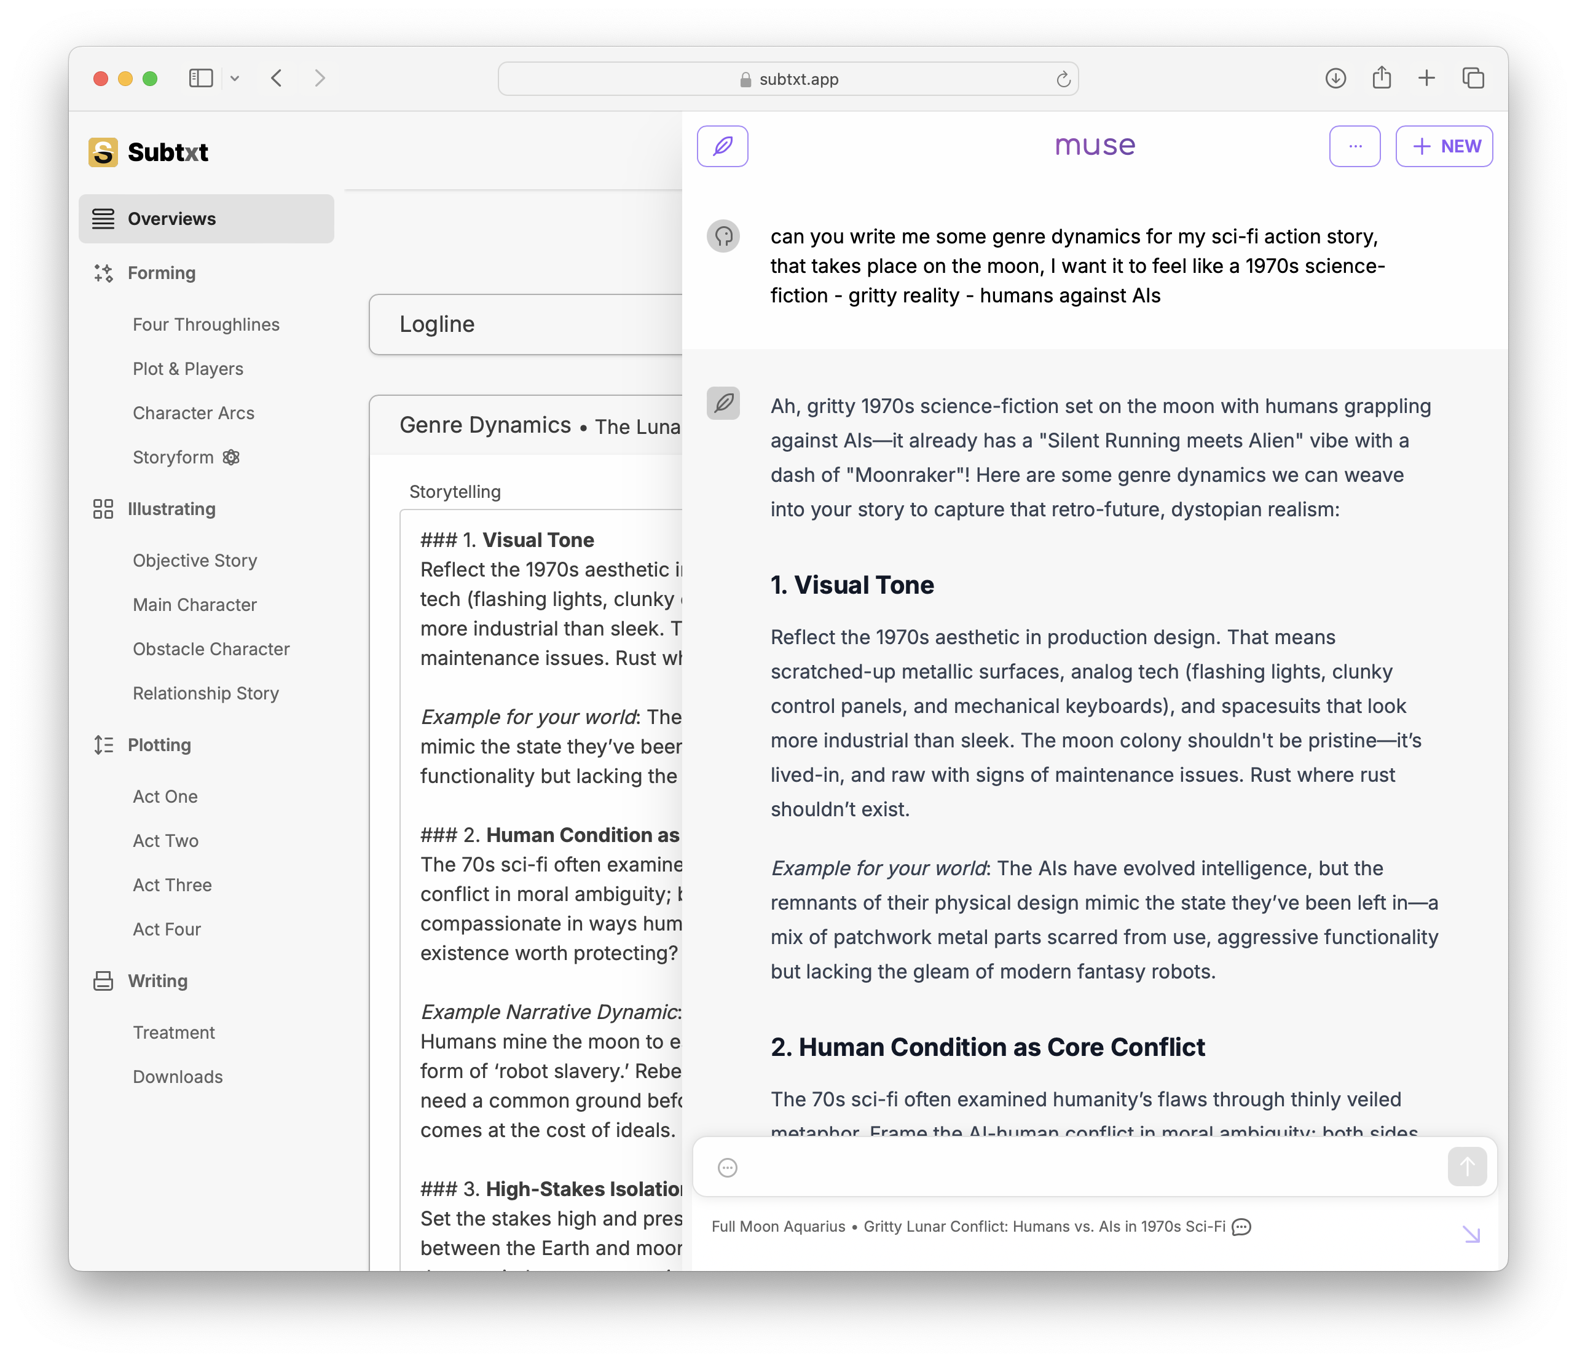Screen dimensions: 1577x1362
Task: Send the muse message with arrow button
Action: click(x=1466, y=1167)
